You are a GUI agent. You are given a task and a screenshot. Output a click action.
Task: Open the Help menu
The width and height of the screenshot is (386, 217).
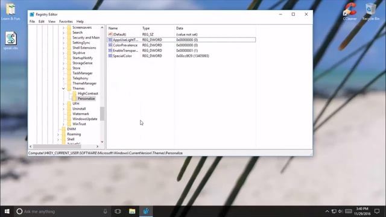pyautogui.click(x=80, y=22)
